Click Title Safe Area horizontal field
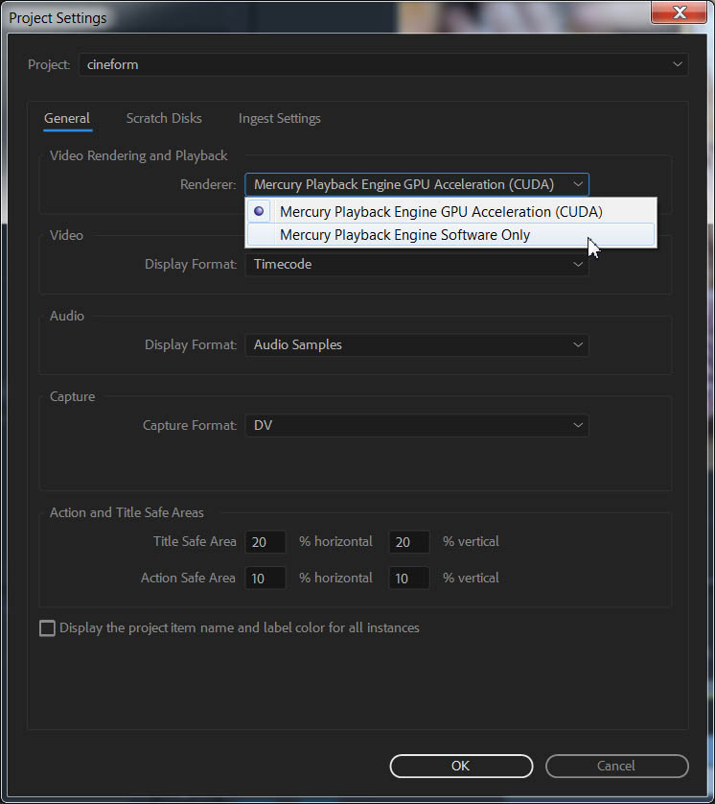Screen dimensions: 715x804 [x=265, y=542]
